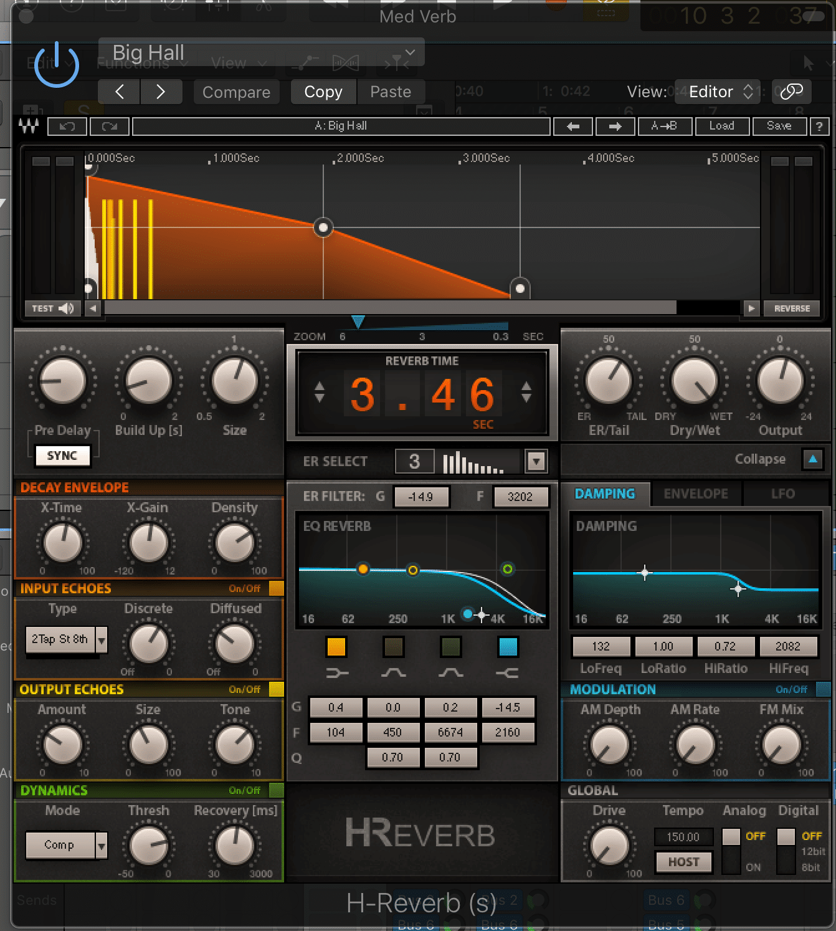
Task: Click the zoom slider triangle marker
Action: pyautogui.click(x=358, y=322)
